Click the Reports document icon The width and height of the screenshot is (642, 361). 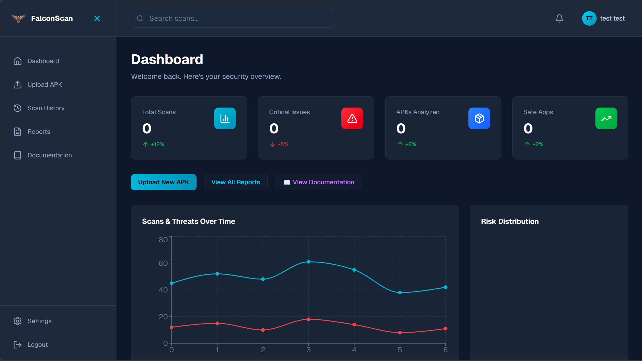(x=18, y=132)
